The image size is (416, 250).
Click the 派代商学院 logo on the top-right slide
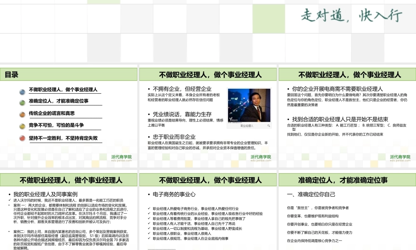pos(399,157)
